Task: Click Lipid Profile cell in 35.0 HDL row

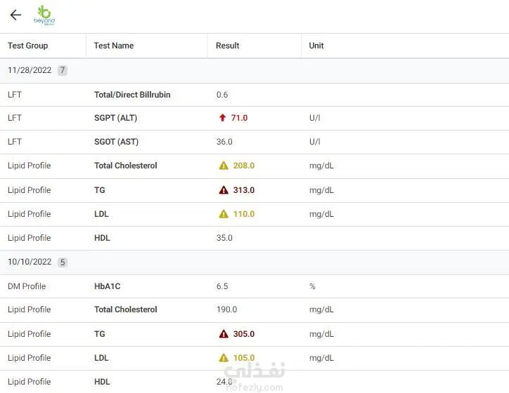Action: point(30,238)
